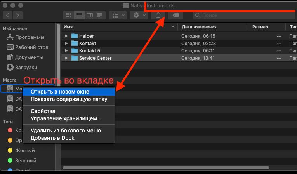
Task: Focus the Поиск search field
Action: coord(245,15)
